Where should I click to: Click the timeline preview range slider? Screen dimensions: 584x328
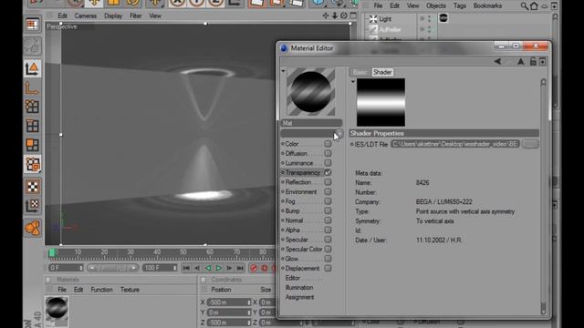(113, 268)
